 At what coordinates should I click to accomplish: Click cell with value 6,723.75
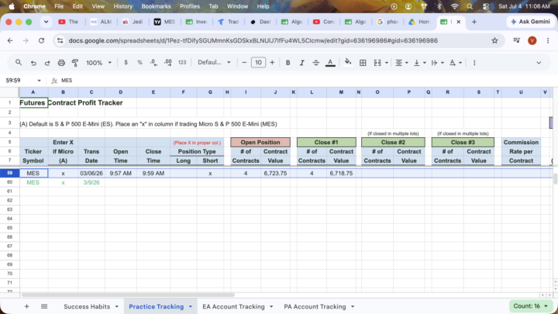(x=275, y=173)
